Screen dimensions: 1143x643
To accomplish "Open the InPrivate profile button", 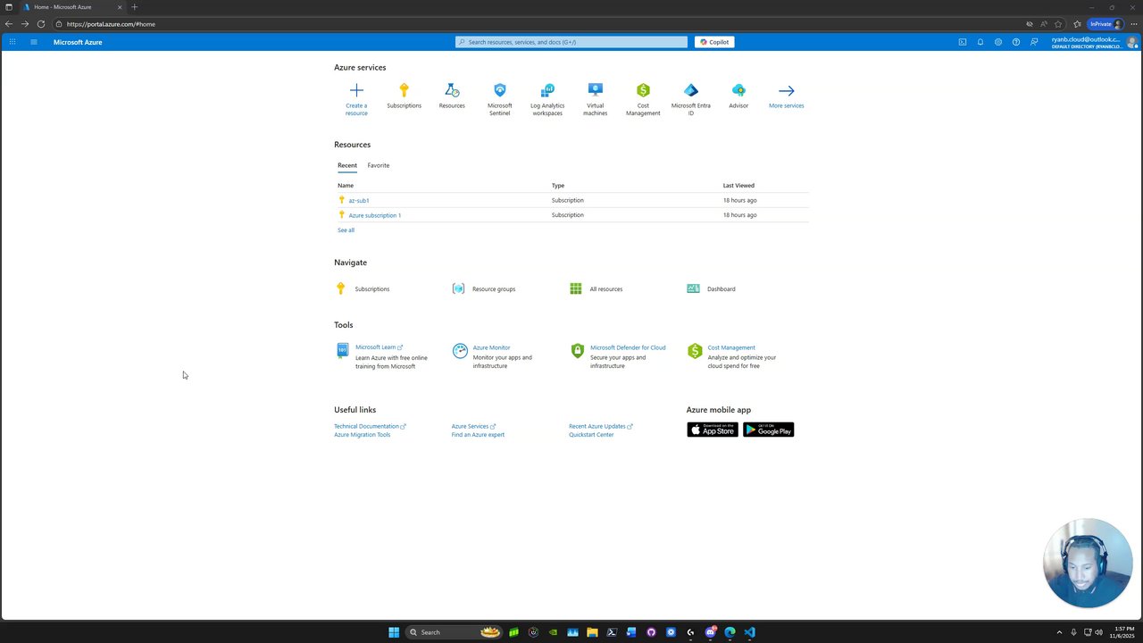I will coord(1105,24).
